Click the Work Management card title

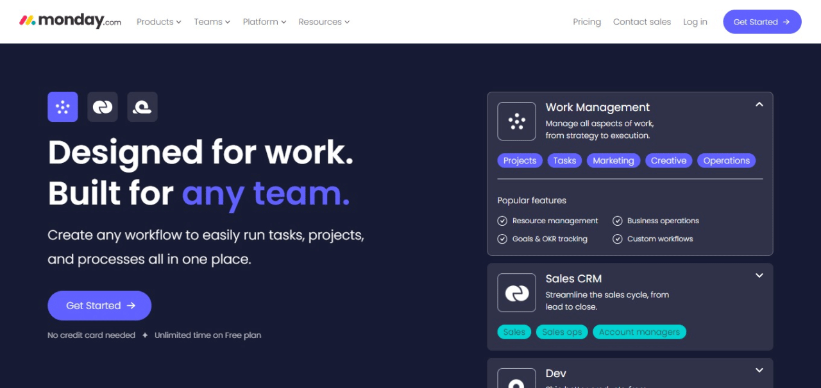click(x=598, y=107)
